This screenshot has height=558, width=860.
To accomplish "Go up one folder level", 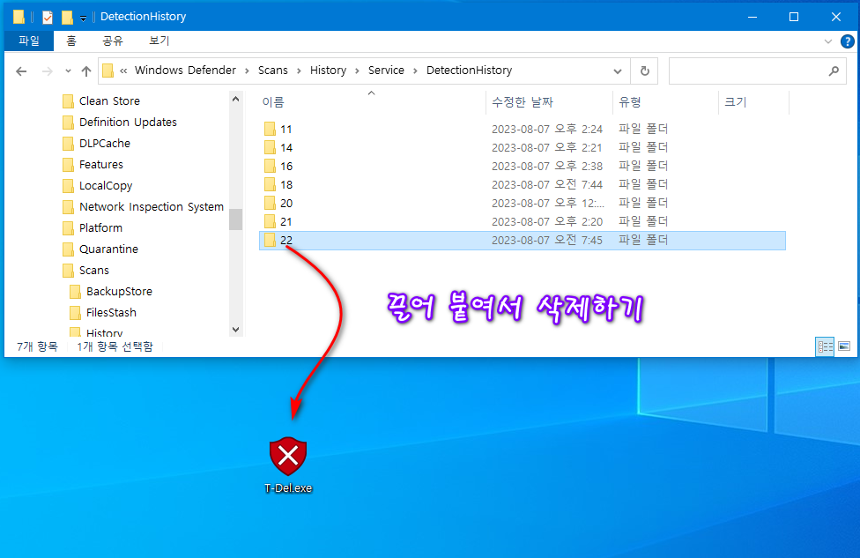I will tap(86, 71).
